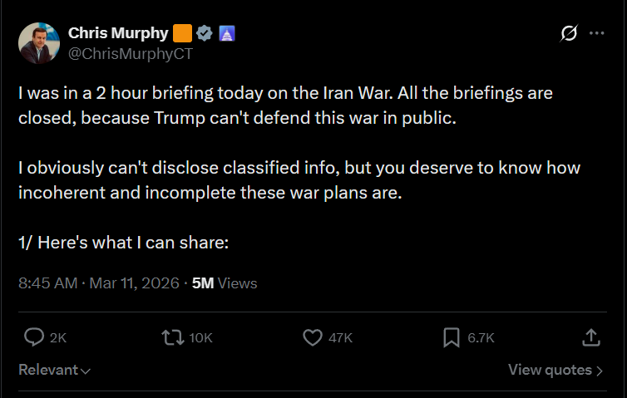This screenshot has width=627, height=398.
Task: Open View quotes chevron link
Action: click(555, 370)
